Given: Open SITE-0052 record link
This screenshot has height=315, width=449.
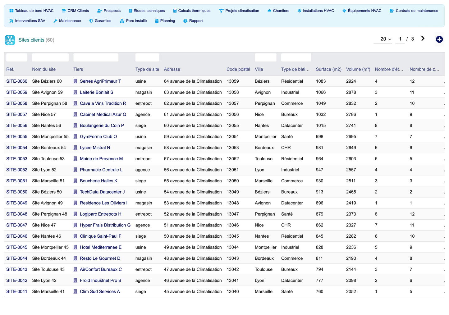Looking at the screenshot, I should (x=17, y=170).
